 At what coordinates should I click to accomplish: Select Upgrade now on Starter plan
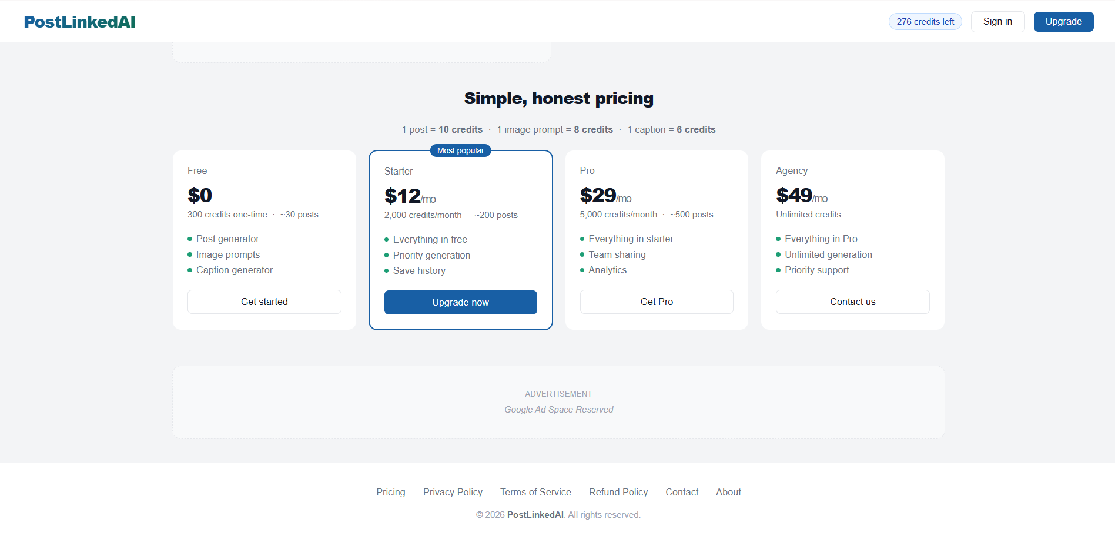(461, 302)
